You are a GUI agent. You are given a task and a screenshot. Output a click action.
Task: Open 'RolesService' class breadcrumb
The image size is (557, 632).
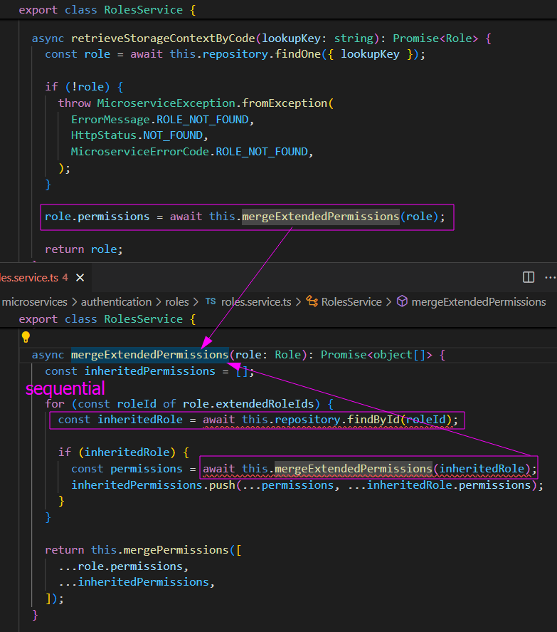pos(351,302)
